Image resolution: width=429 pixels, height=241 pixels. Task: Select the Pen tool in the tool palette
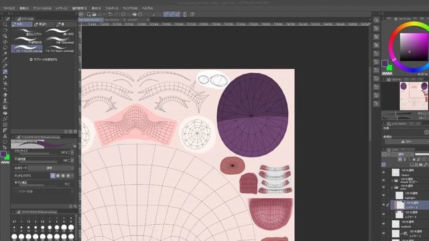(5, 66)
